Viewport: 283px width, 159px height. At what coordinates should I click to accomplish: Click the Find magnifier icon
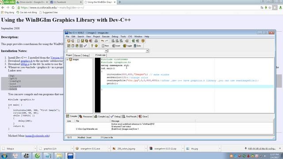(113, 41)
